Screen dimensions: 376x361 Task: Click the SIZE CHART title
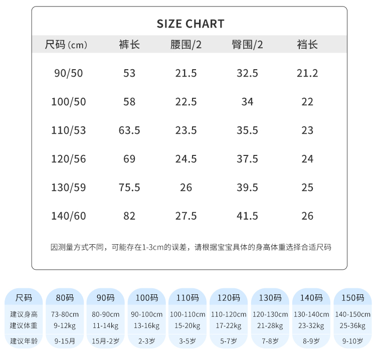pyautogui.click(x=190, y=24)
